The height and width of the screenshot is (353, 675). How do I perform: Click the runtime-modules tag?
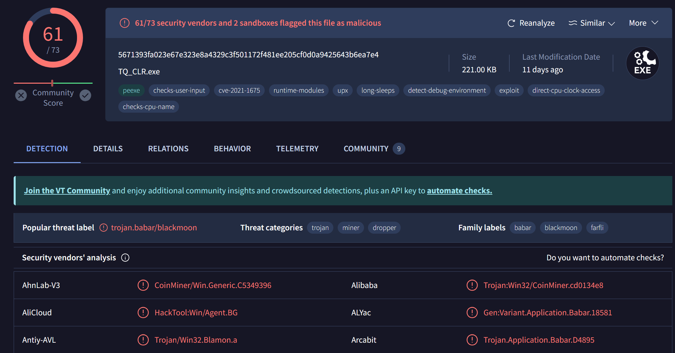point(299,90)
